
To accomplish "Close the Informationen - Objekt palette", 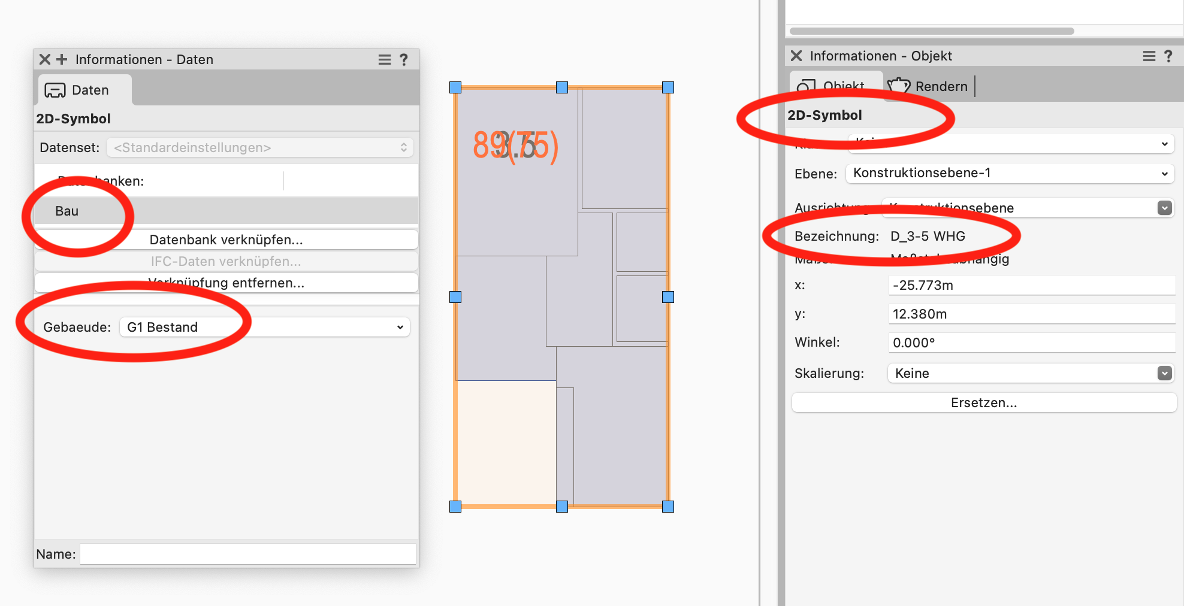I will [796, 56].
